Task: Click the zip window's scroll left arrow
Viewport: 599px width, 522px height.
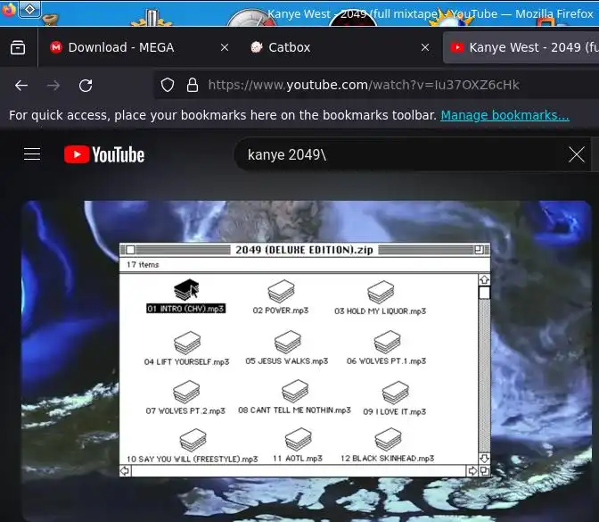Action: click(125, 471)
